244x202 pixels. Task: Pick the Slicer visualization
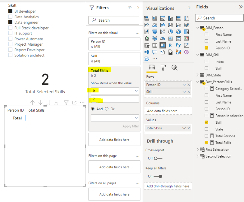click(147, 46)
